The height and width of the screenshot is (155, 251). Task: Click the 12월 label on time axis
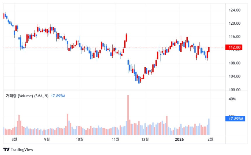click(x=145, y=139)
